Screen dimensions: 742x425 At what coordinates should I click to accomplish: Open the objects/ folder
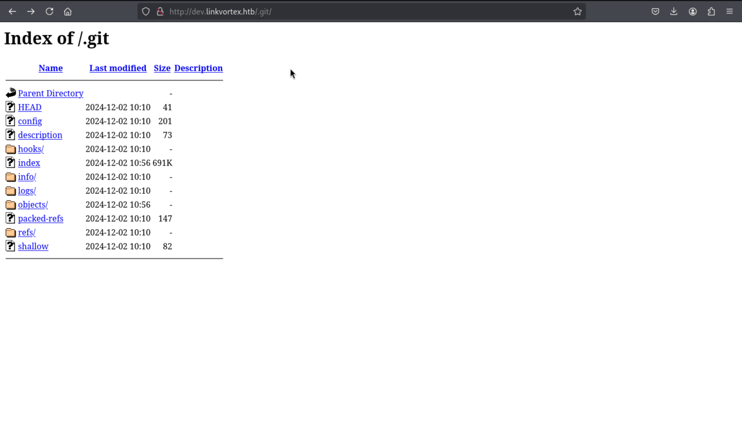coord(33,205)
